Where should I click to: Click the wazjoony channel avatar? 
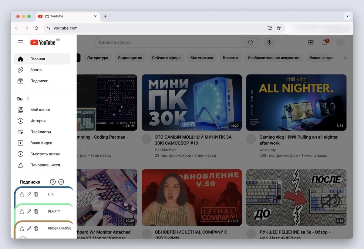click(251, 139)
